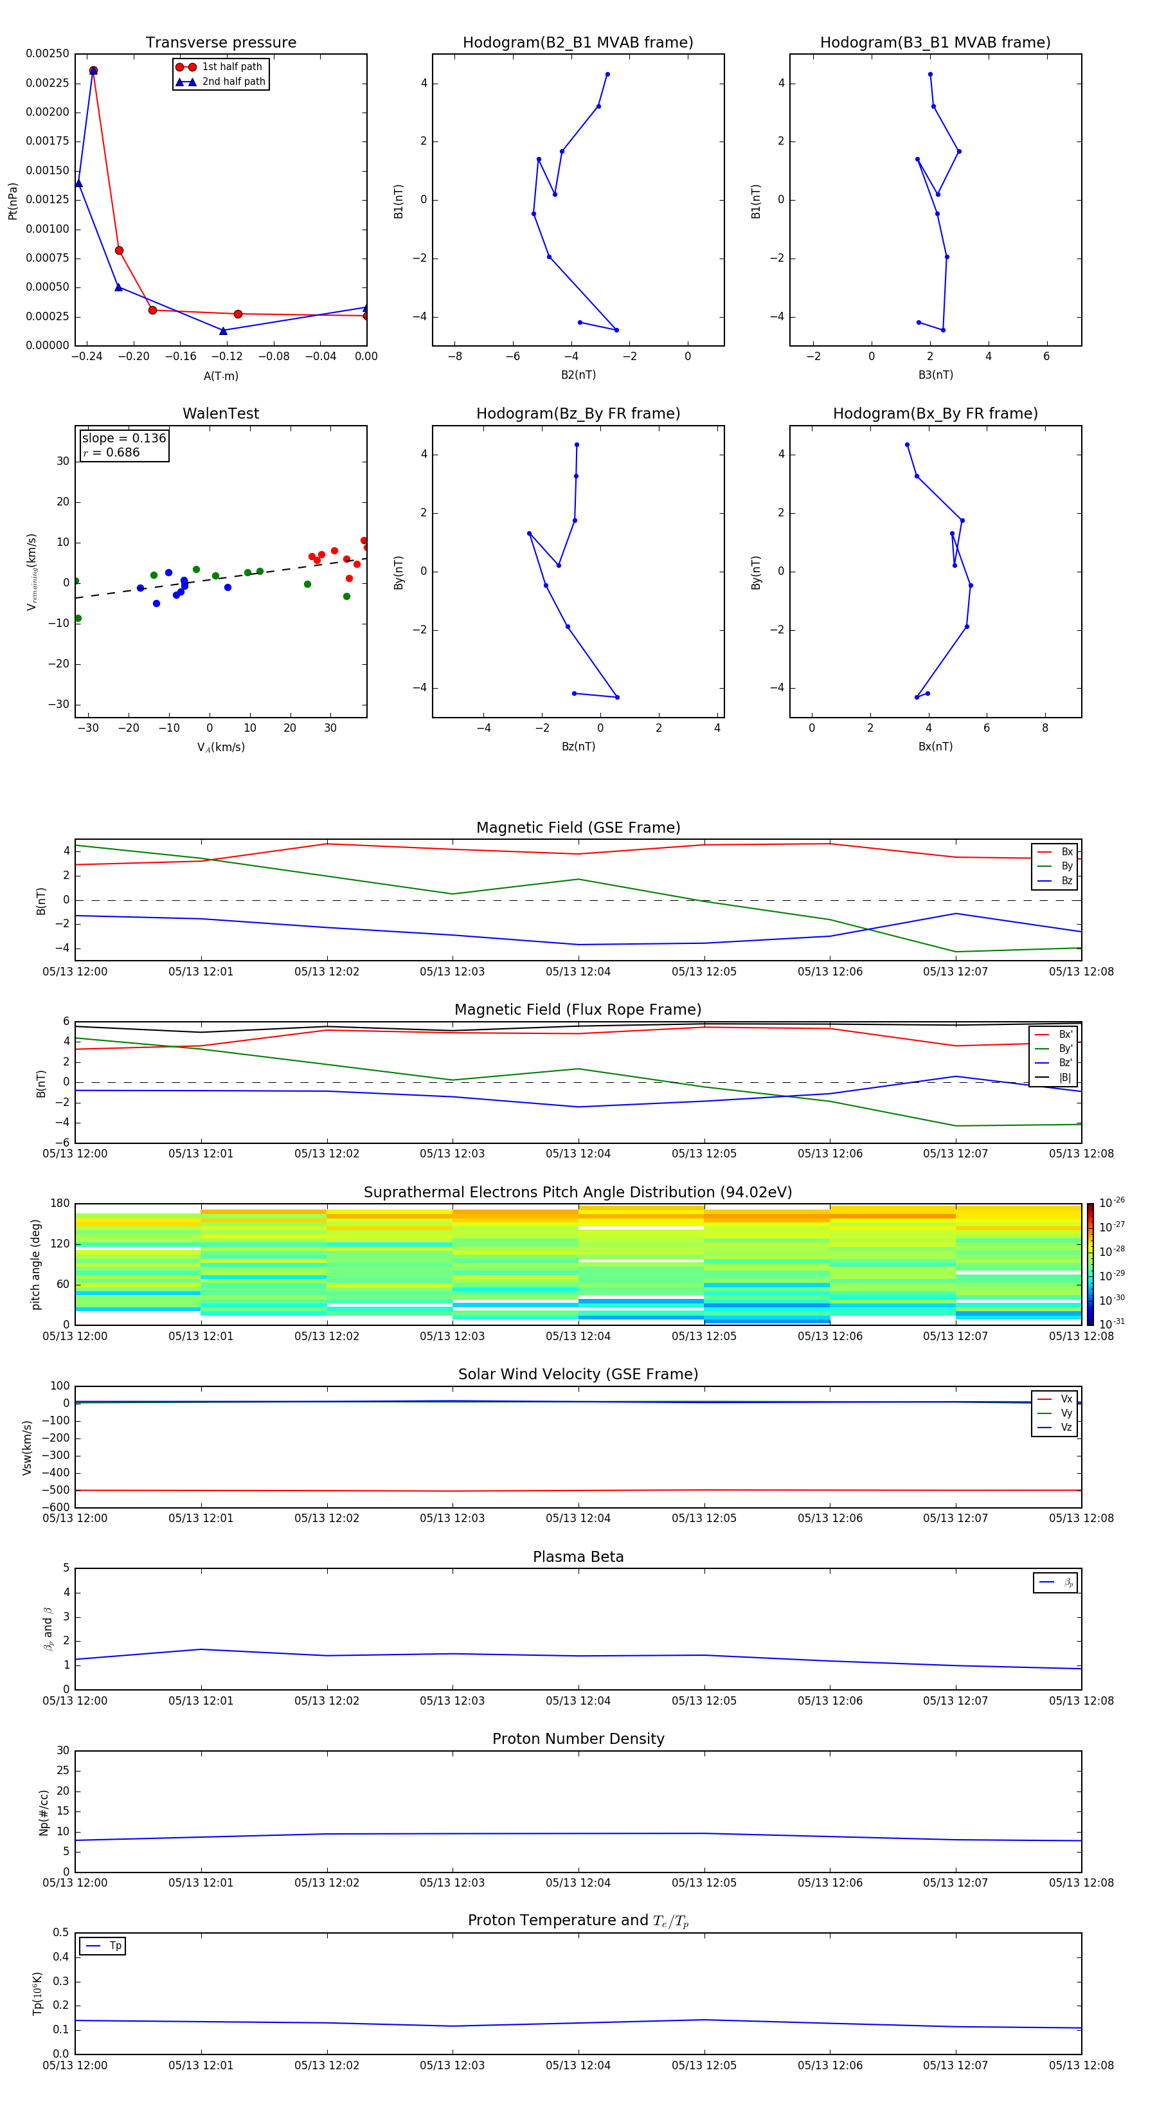Click the 'Transverse pressure' plot title
The image size is (1157, 2122).
point(220,43)
